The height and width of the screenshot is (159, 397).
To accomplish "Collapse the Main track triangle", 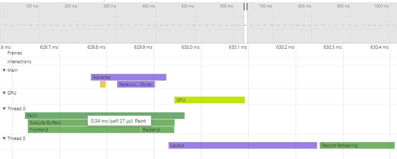I will [x=4, y=70].
